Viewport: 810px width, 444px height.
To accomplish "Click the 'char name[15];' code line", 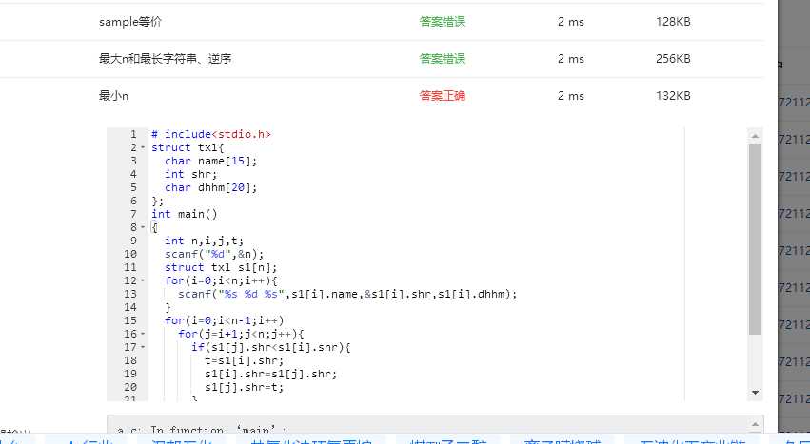I will coord(210,161).
